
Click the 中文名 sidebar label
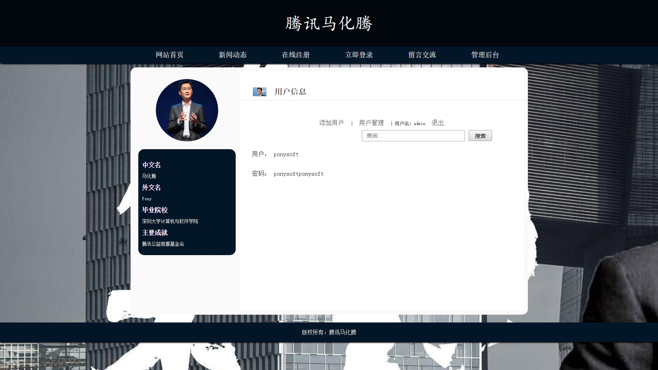point(152,165)
